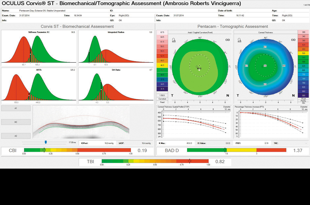Click the patient name 'Pentacam Day, Ectasia OS, Stable Unoperated'
Viewport: 310px width, 205px height.
[42, 11]
